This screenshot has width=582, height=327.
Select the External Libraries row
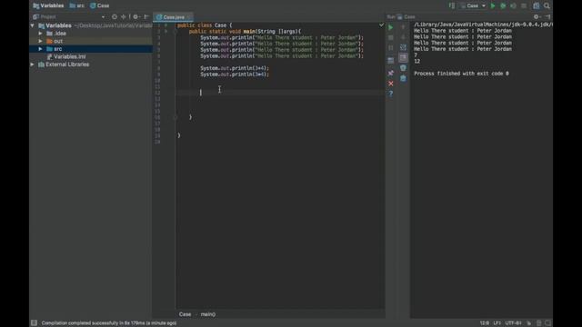(91, 64)
